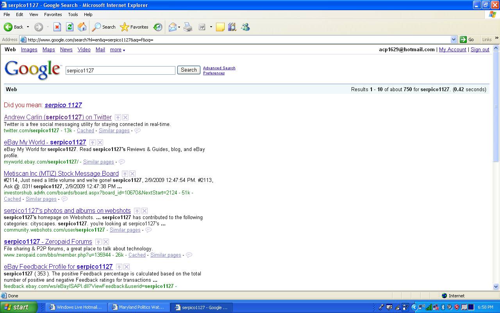Stop page loading with the red X icon
500x313 pixels.
[57, 27]
